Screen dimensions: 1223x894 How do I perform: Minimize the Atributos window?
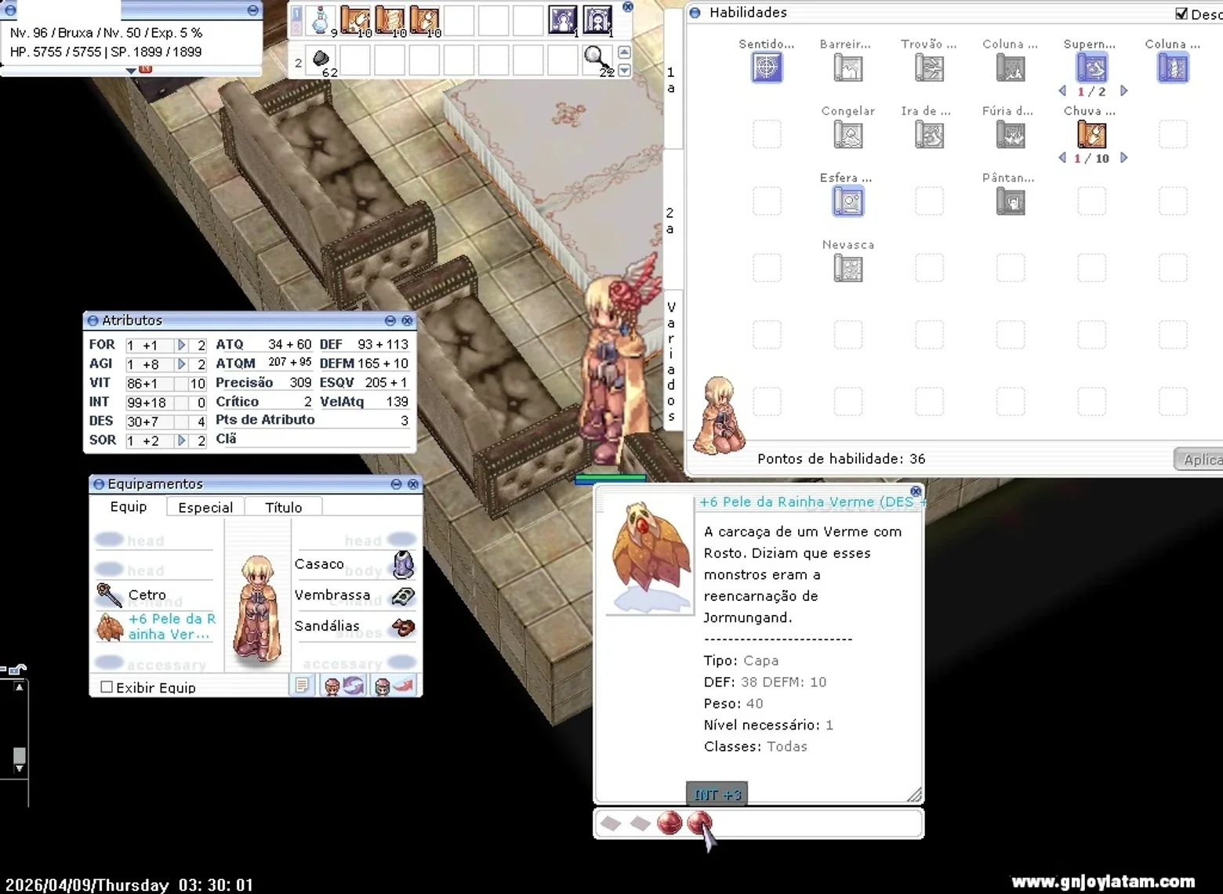(x=390, y=320)
